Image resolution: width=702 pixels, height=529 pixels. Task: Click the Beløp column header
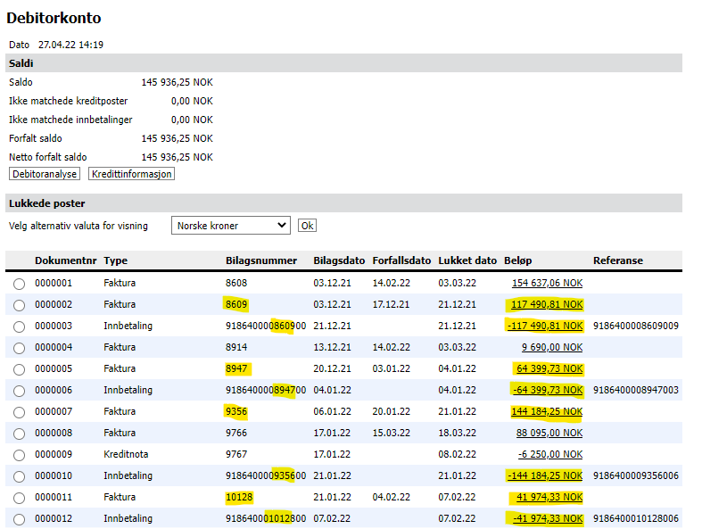click(x=518, y=260)
